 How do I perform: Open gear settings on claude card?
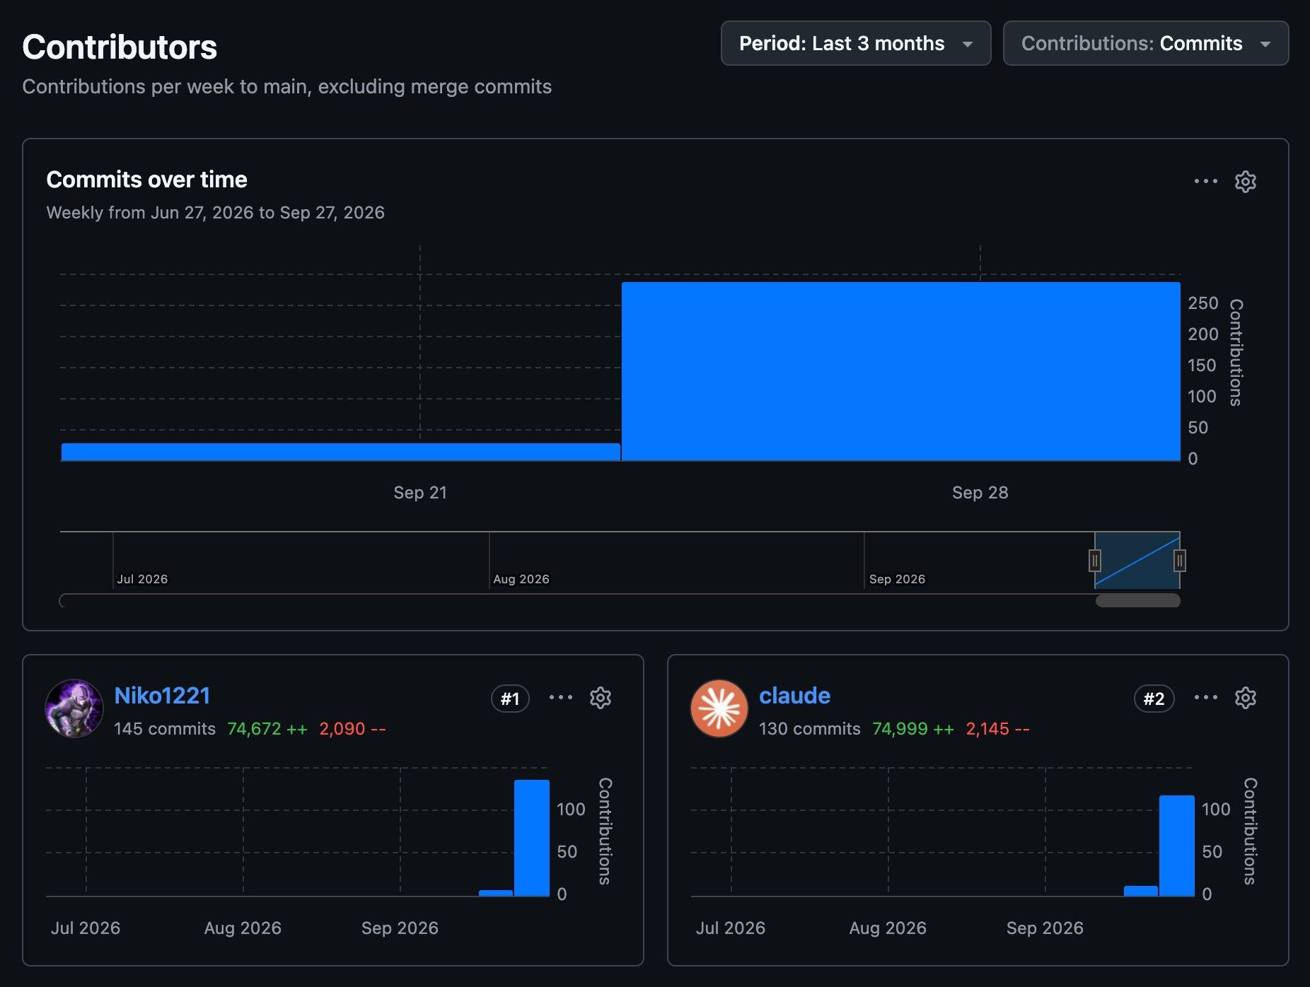pos(1245,698)
